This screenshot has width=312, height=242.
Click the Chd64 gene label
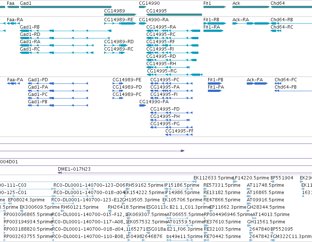(x=278, y=3)
